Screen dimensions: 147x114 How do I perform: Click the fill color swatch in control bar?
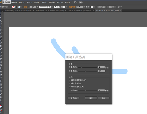[13, 7]
